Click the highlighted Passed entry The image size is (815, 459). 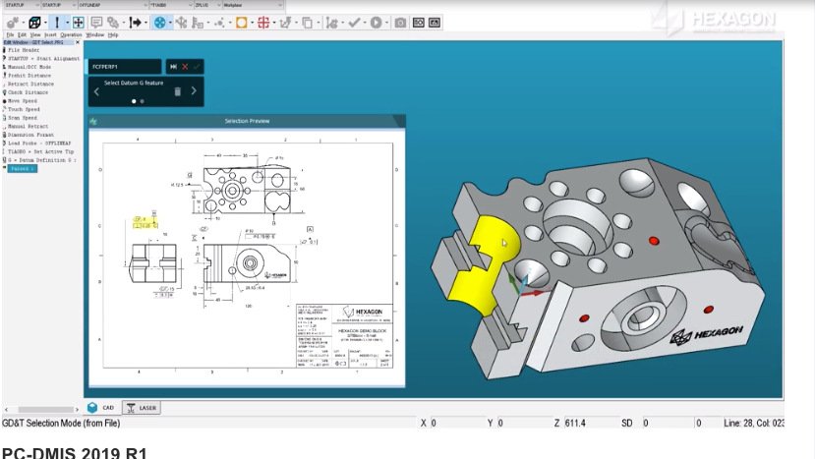click(22, 168)
